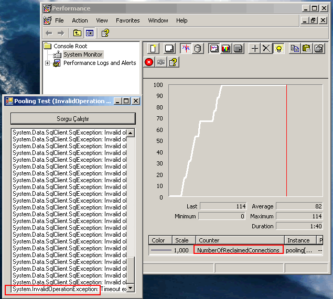The width and height of the screenshot is (333, 299).
Task: Click the New Counter Set icon
Action: click(x=153, y=49)
